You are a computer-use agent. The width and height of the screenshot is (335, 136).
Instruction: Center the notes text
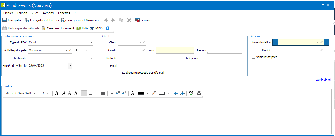[x=91, y=93]
